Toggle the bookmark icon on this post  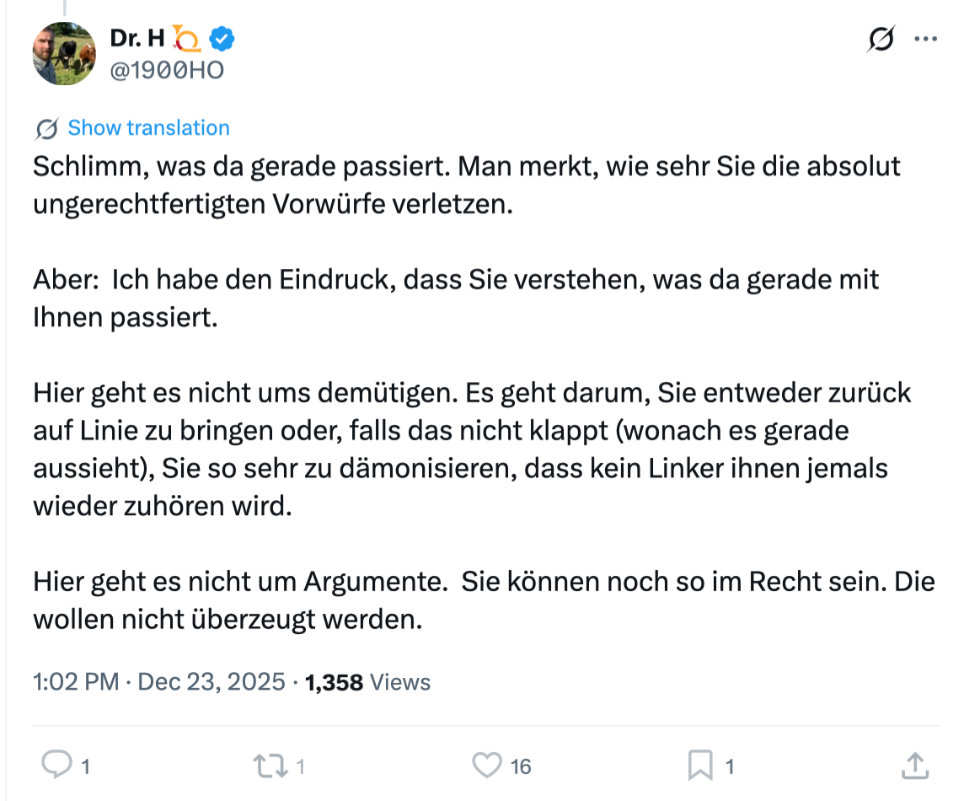pyautogui.click(x=699, y=765)
